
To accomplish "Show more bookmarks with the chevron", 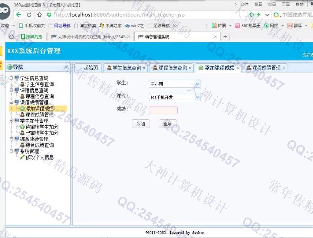I will [x=175, y=26].
